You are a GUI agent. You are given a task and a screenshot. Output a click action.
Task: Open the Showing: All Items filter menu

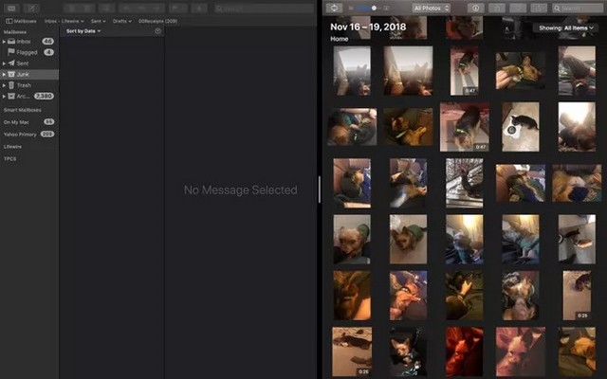565,27
